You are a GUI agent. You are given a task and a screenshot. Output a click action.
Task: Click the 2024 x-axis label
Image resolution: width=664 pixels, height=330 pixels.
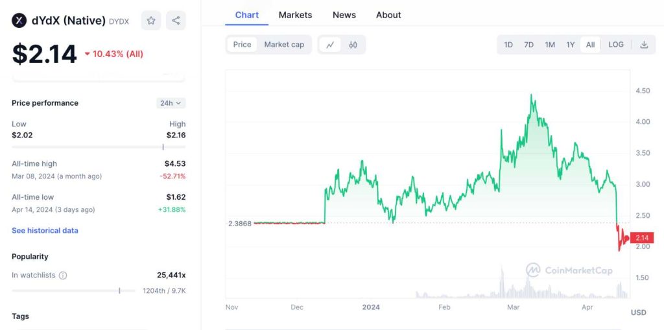tap(371, 307)
